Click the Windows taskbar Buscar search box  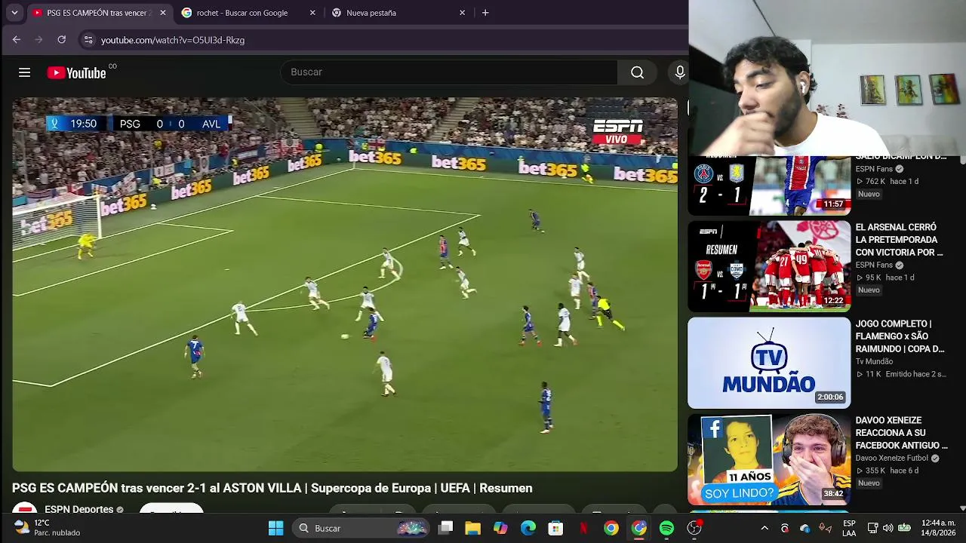(362, 528)
